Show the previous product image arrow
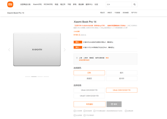Screen dimensions: 167x119 pyautogui.click(x=9, y=50)
